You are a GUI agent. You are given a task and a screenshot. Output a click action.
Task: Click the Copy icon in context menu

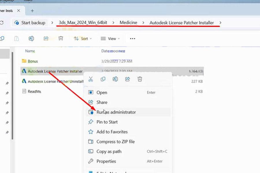click(x=103, y=79)
